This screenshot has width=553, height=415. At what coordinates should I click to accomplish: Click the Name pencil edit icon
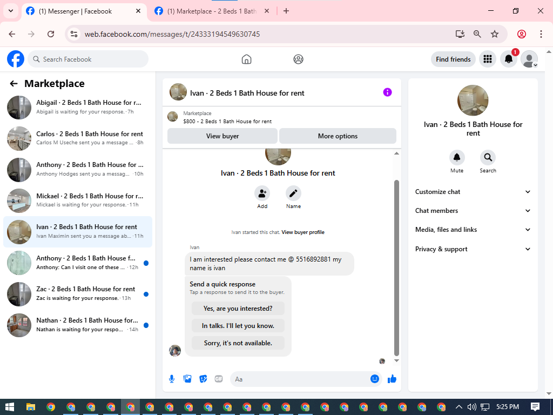pyautogui.click(x=293, y=193)
